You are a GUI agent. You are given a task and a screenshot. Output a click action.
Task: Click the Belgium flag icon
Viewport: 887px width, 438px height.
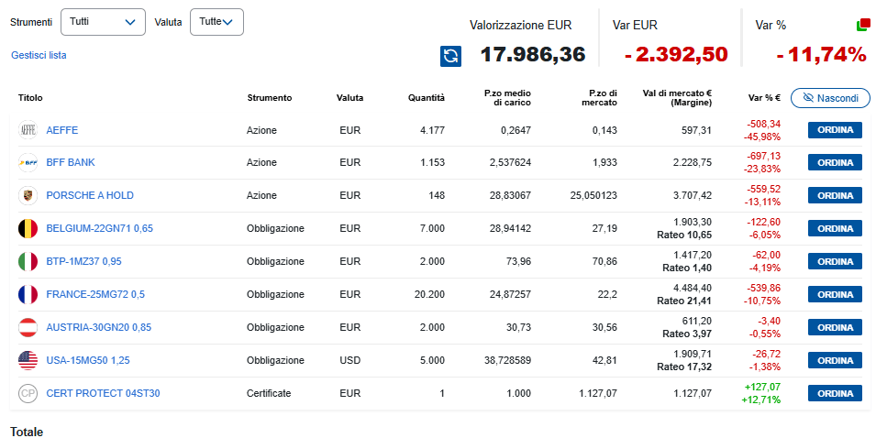coord(28,228)
